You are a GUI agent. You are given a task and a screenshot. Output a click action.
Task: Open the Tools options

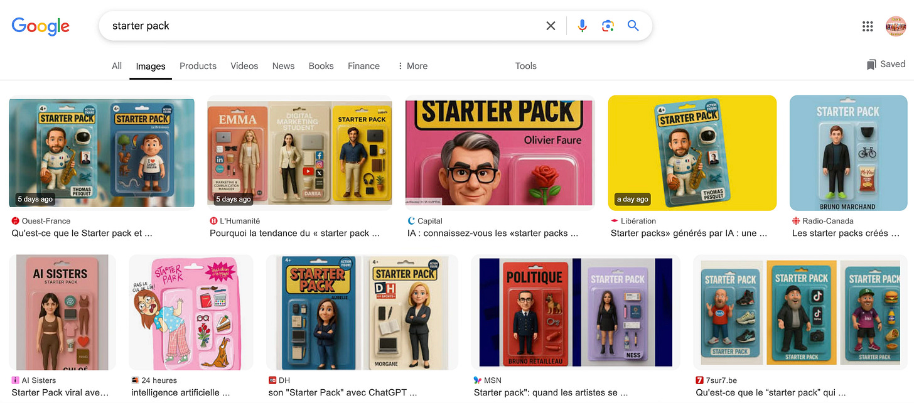pyautogui.click(x=526, y=66)
